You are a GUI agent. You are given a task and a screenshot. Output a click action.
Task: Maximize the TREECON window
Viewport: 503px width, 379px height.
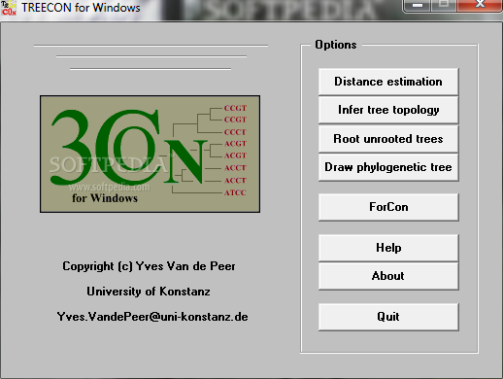pyautogui.click(x=444, y=5)
